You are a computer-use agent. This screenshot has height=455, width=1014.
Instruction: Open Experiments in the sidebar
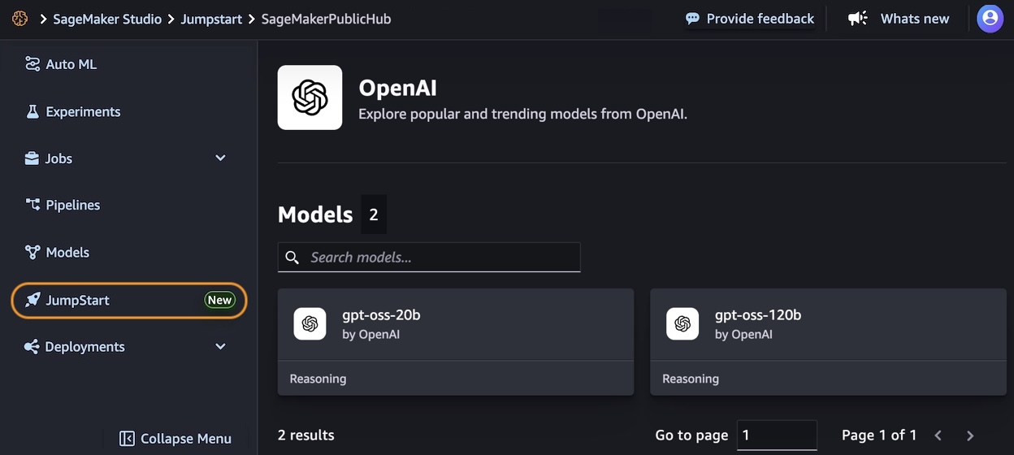[83, 112]
